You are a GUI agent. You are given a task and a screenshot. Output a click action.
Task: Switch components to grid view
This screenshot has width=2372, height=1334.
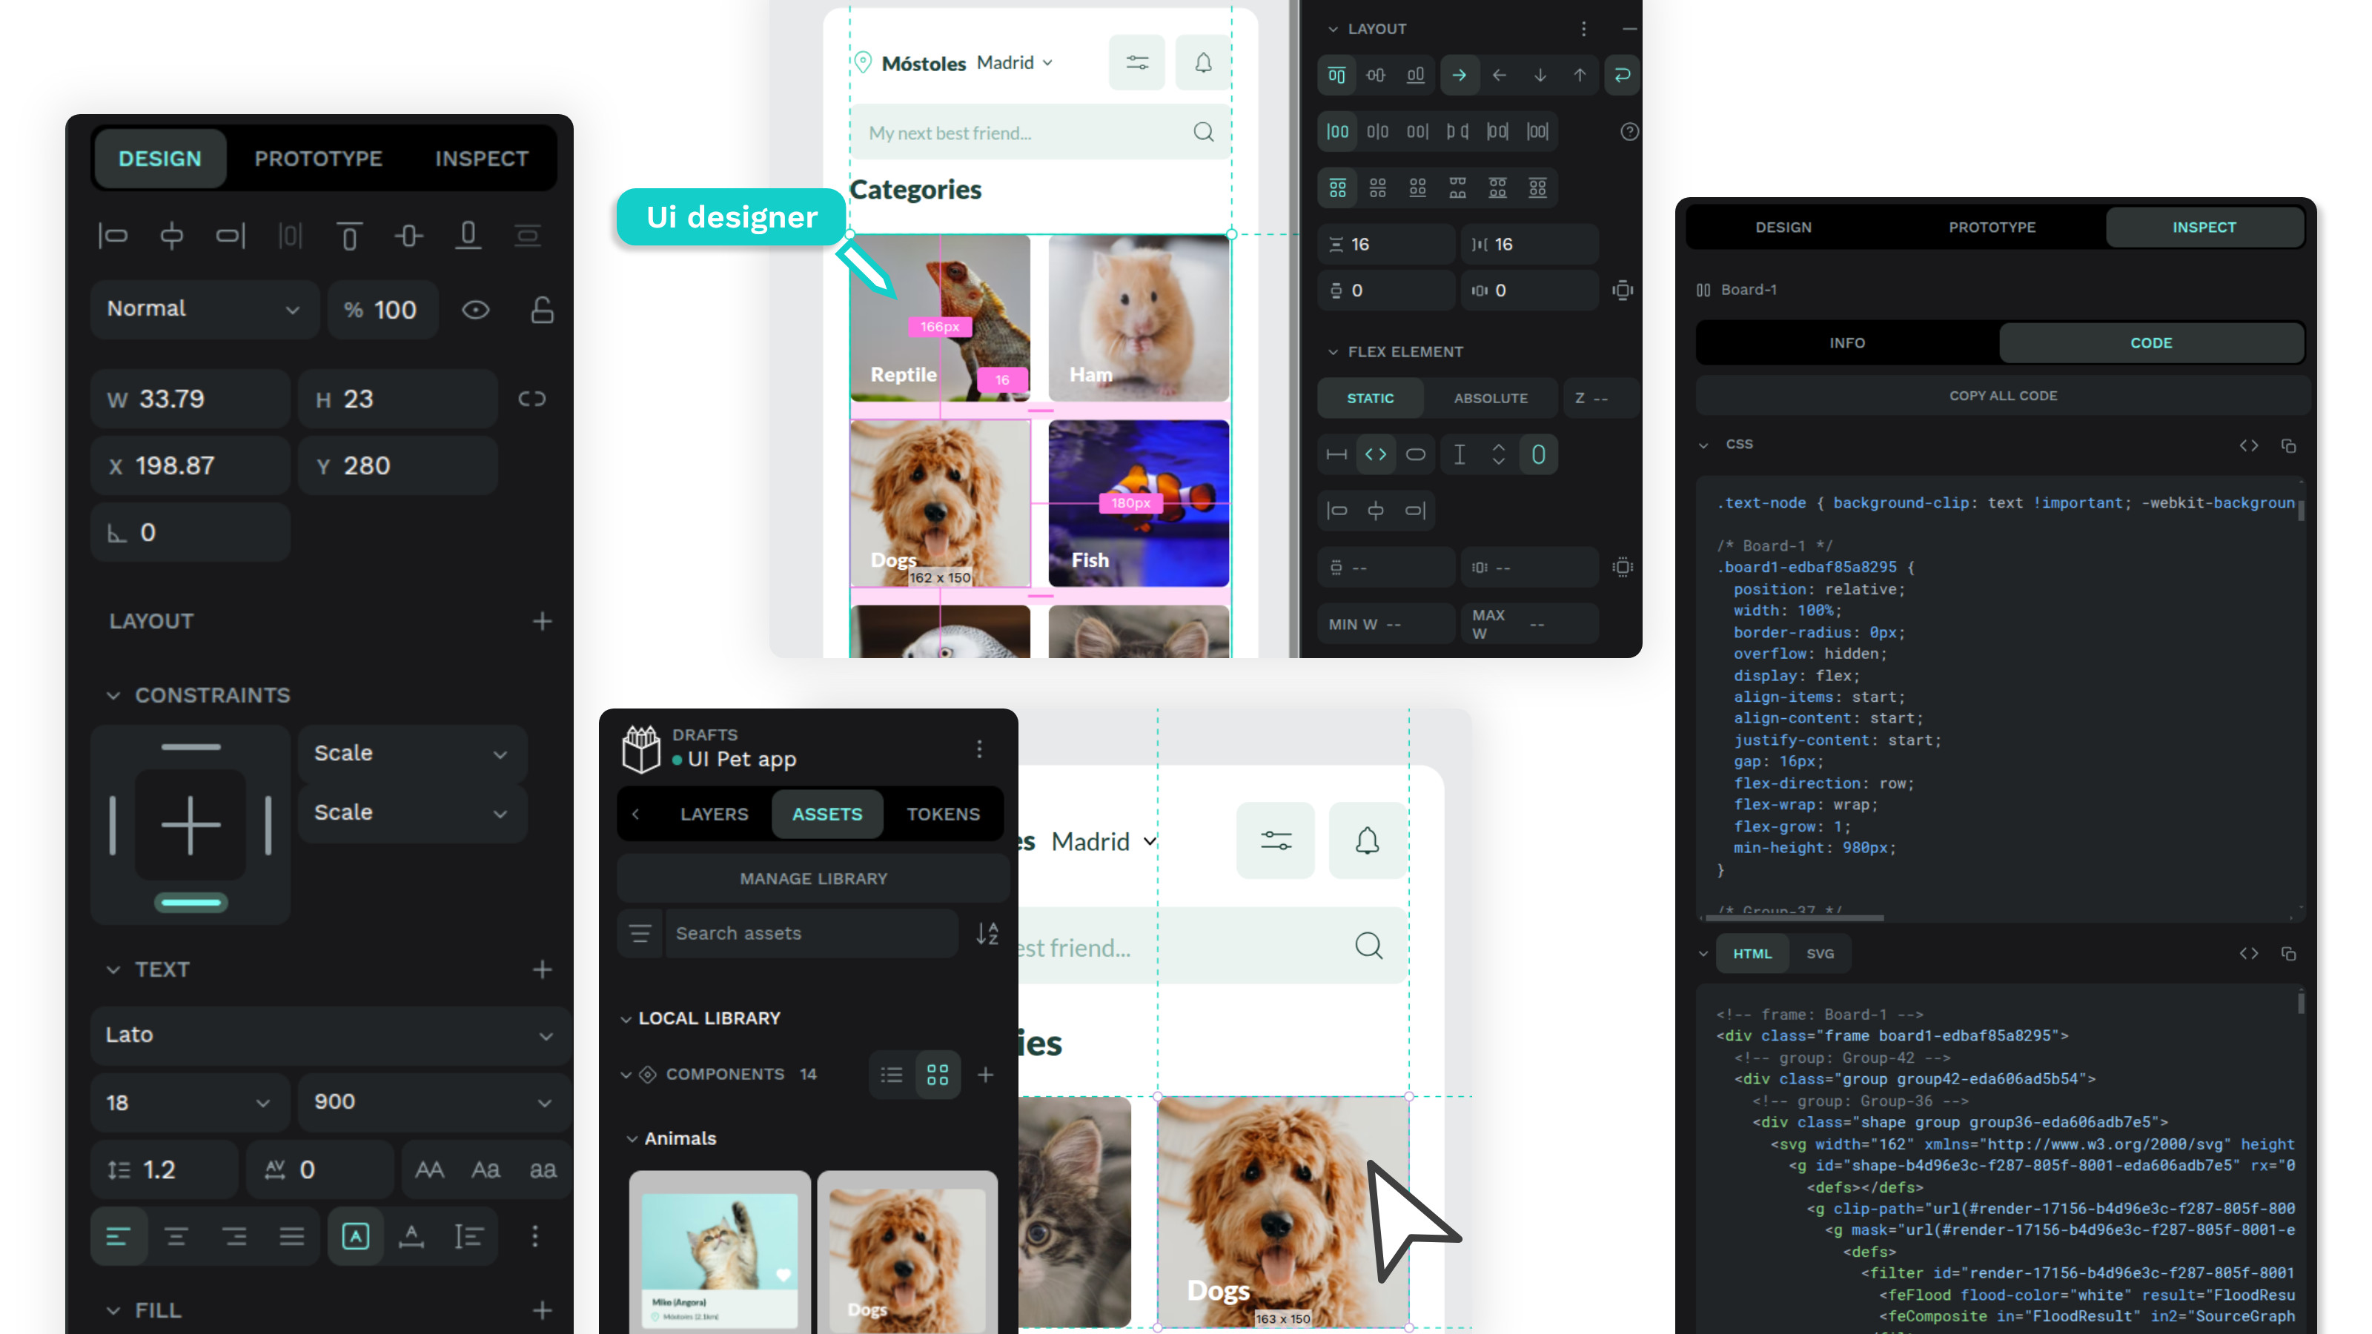tap(938, 1075)
